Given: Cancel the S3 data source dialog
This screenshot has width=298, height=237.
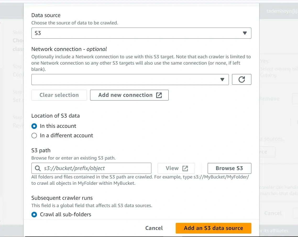Looking at the screenshot, I should pyautogui.click(x=154, y=228).
